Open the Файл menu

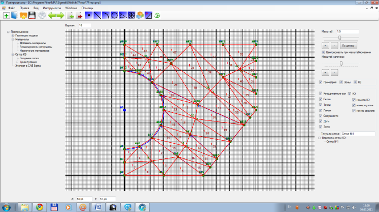coord(12,8)
